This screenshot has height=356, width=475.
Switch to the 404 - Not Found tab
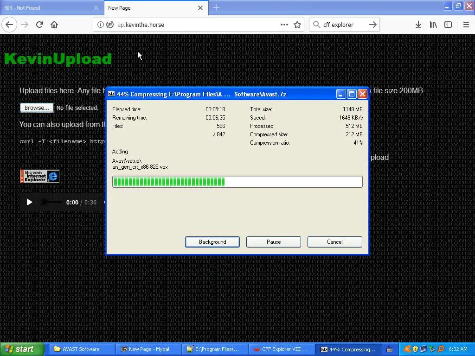pyautogui.click(x=52, y=8)
